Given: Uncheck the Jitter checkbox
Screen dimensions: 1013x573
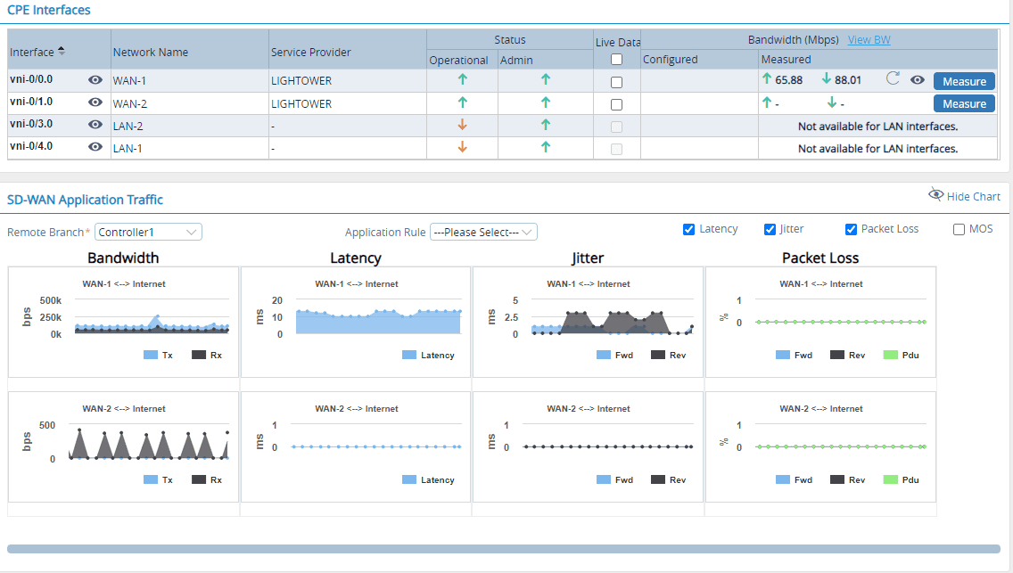Looking at the screenshot, I should 770,229.
